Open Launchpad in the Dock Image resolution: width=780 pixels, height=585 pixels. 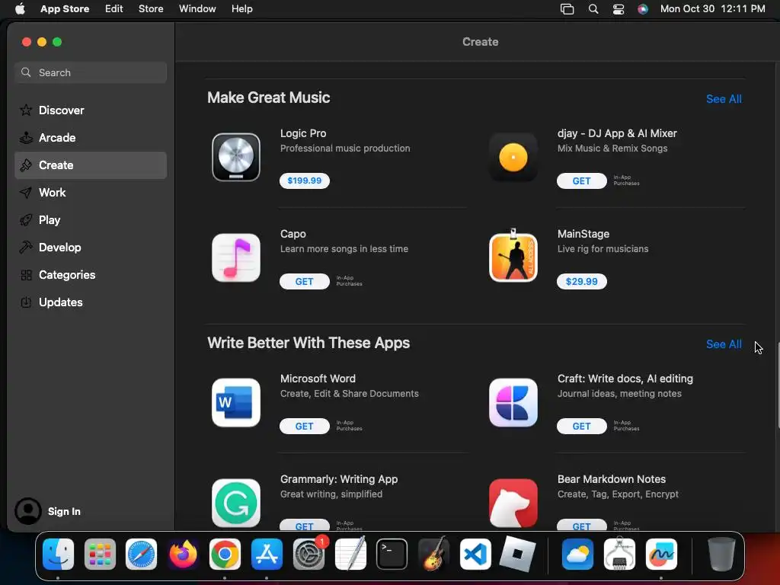point(100,554)
